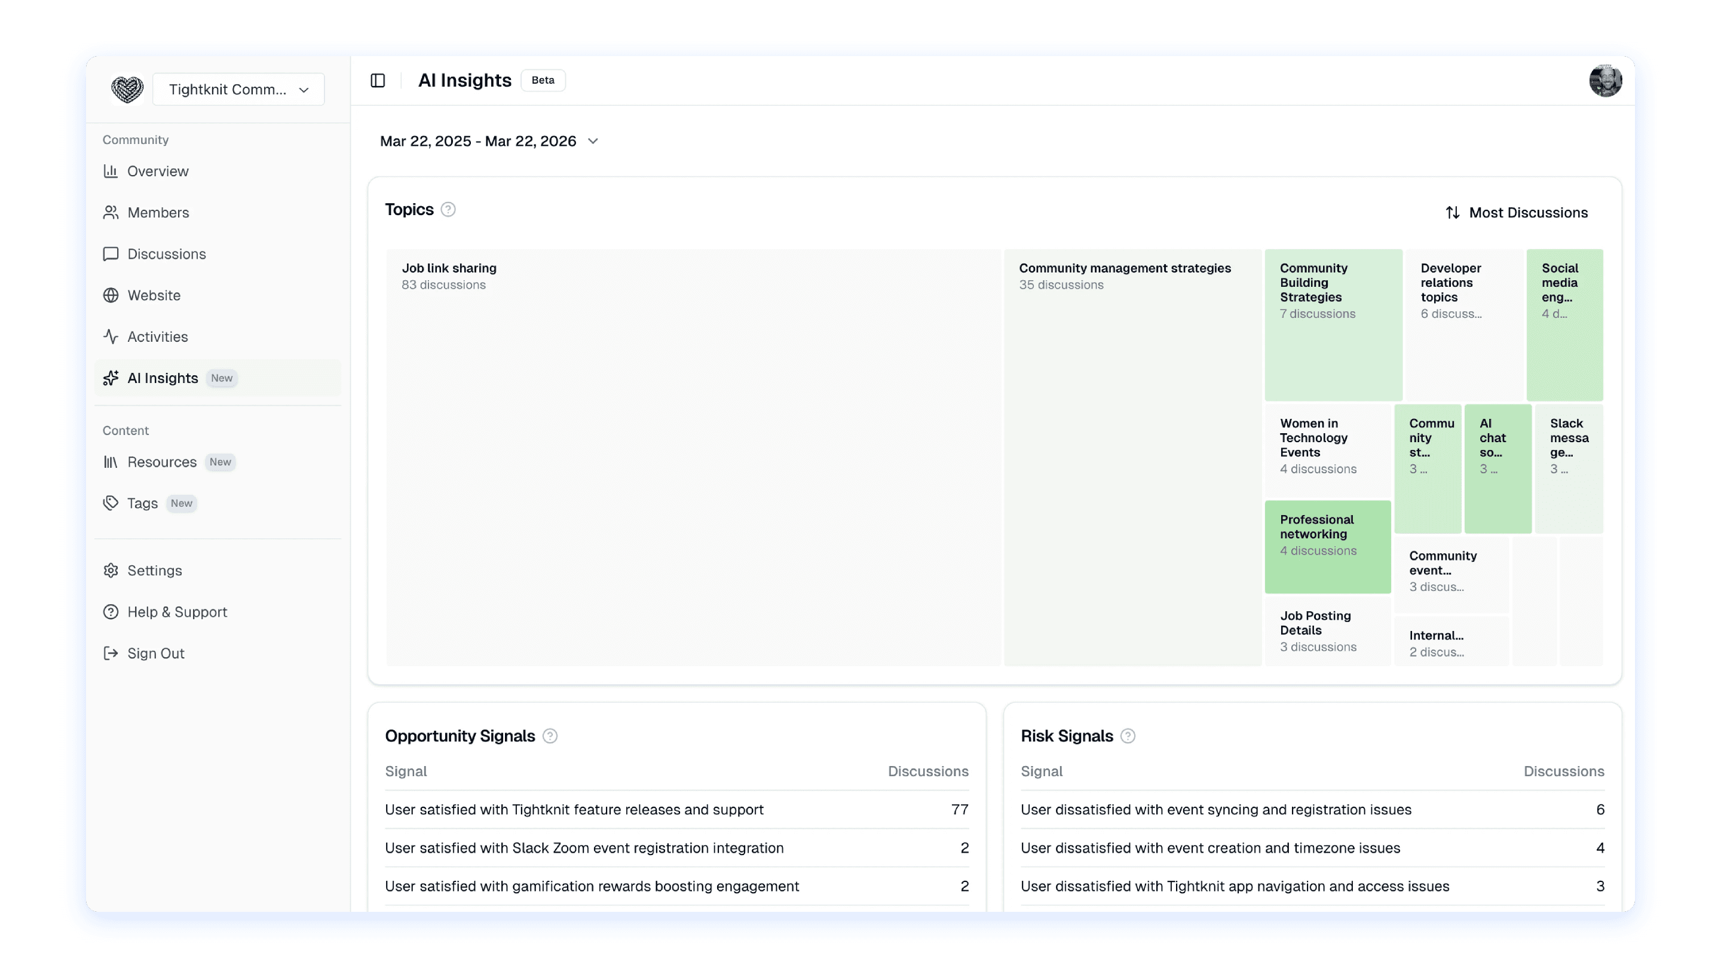This screenshot has height=968, width=1721.
Task: Change the Most Discussions sort order
Action: 1517,213
